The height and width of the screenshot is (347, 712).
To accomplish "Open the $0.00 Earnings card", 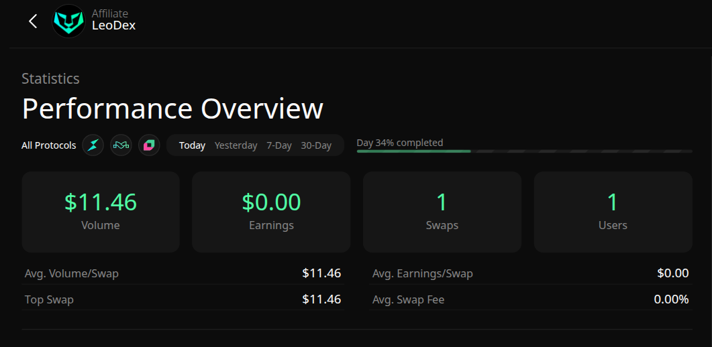I will pos(271,212).
